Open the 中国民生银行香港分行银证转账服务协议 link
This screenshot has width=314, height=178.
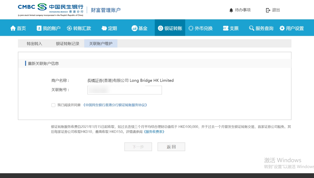pyautogui.click(x=115, y=105)
